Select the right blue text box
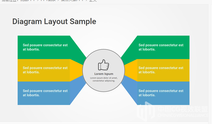 163,93
